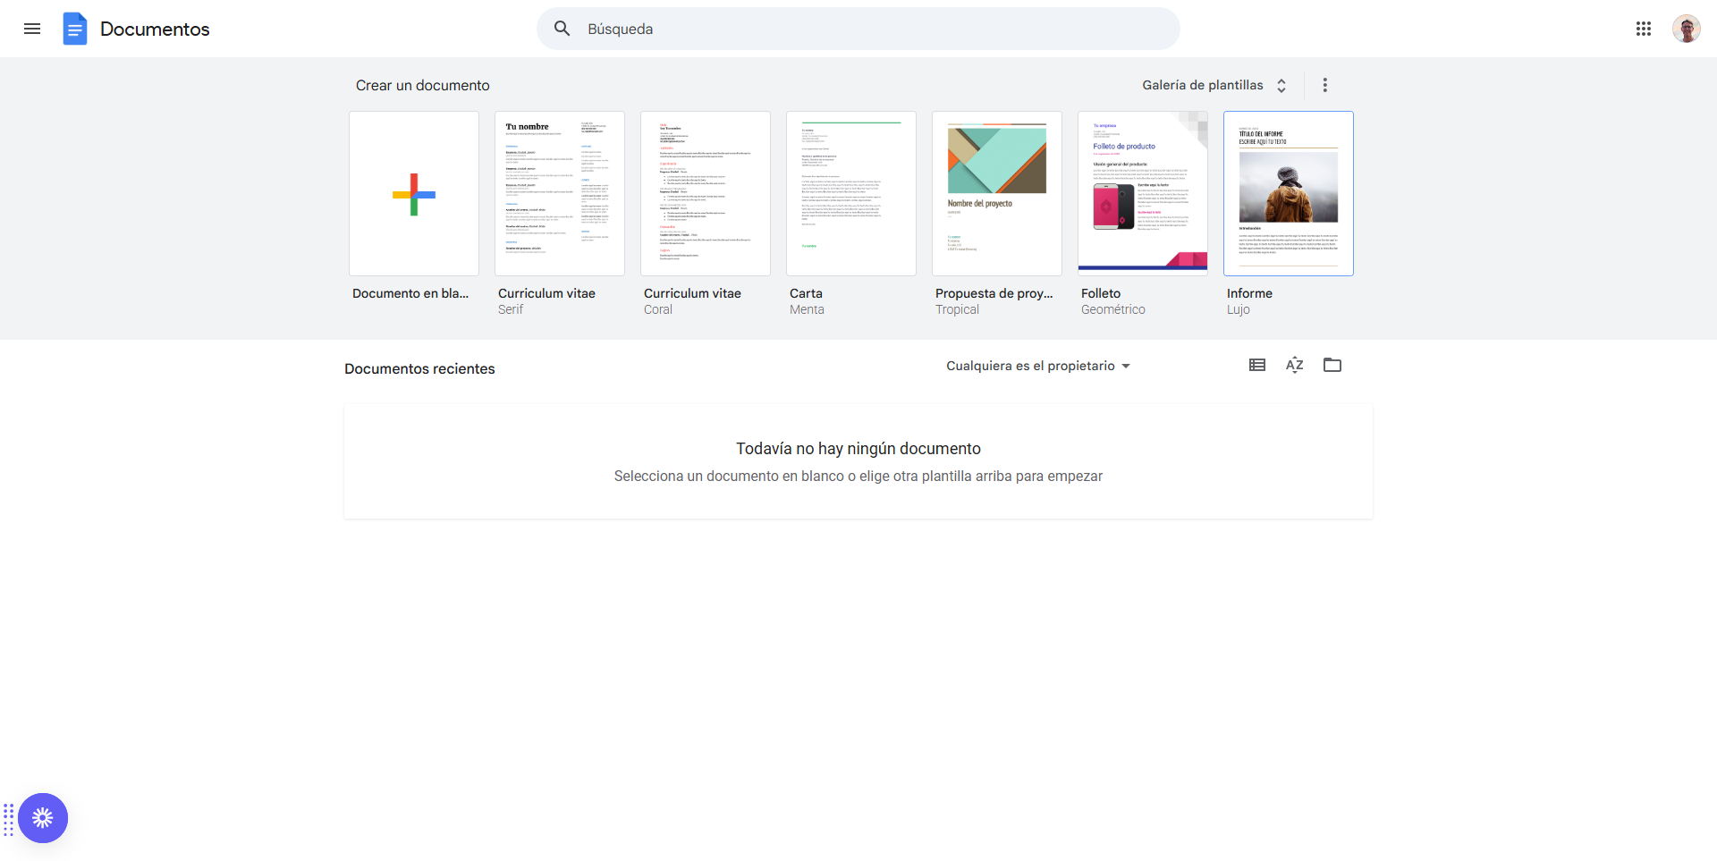This screenshot has width=1717, height=861.
Task: Expand the Galería de plantillas
Action: [1214, 85]
